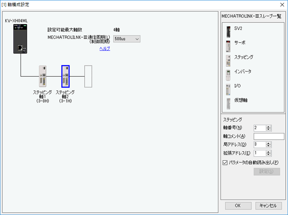Viewport: 288px width, 215px height.
Task: Click the 局アドレス value field
Action: (260, 144)
